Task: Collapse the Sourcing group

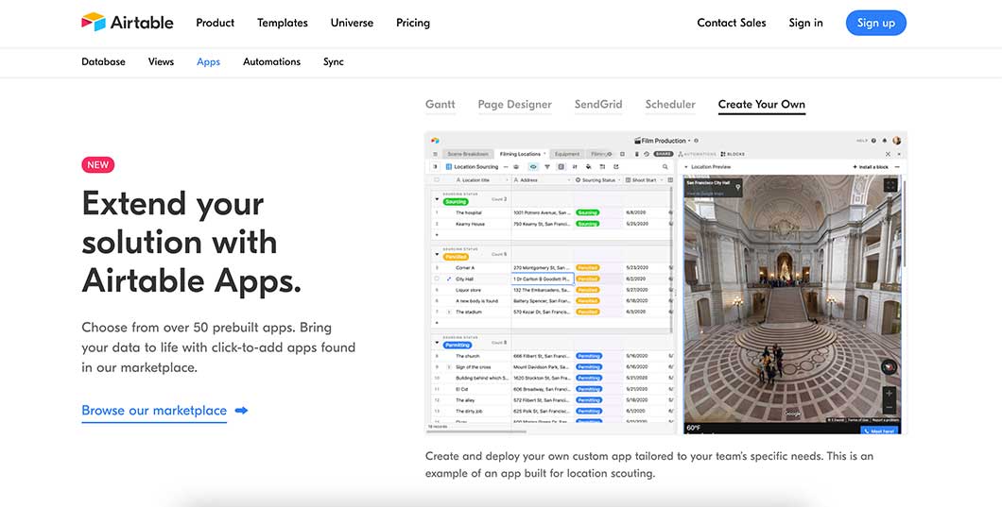Action: (x=437, y=199)
